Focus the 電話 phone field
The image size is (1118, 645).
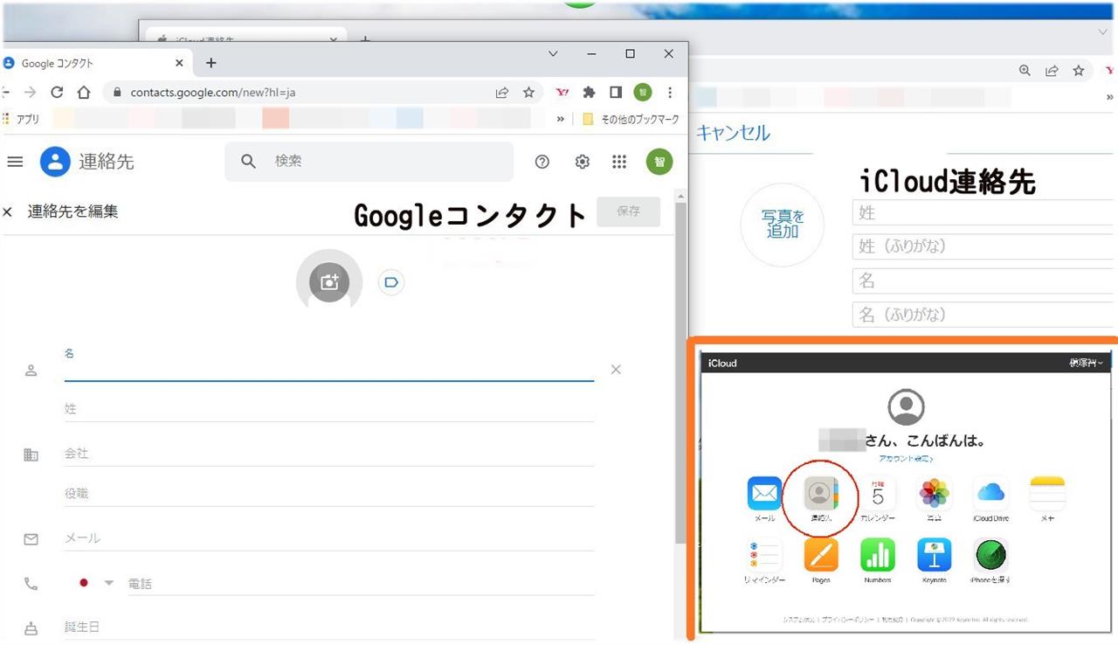(x=360, y=584)
